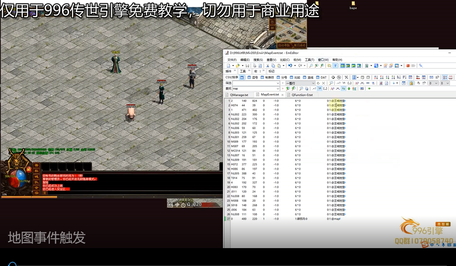Image resolution: width=456 pixels, height=266 pixels.
Task: Click the Find Next green magnifier icon
Action: point(288,89)
